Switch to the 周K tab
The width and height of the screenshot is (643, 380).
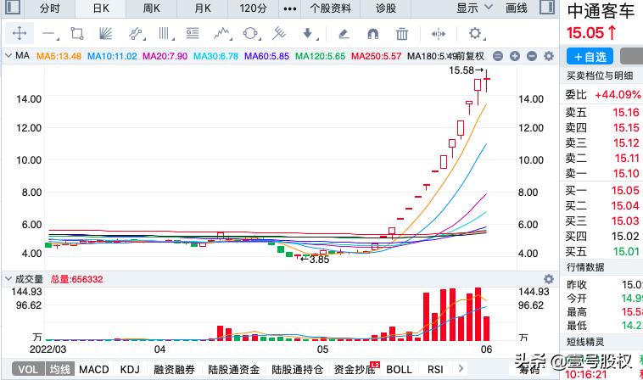152,8
